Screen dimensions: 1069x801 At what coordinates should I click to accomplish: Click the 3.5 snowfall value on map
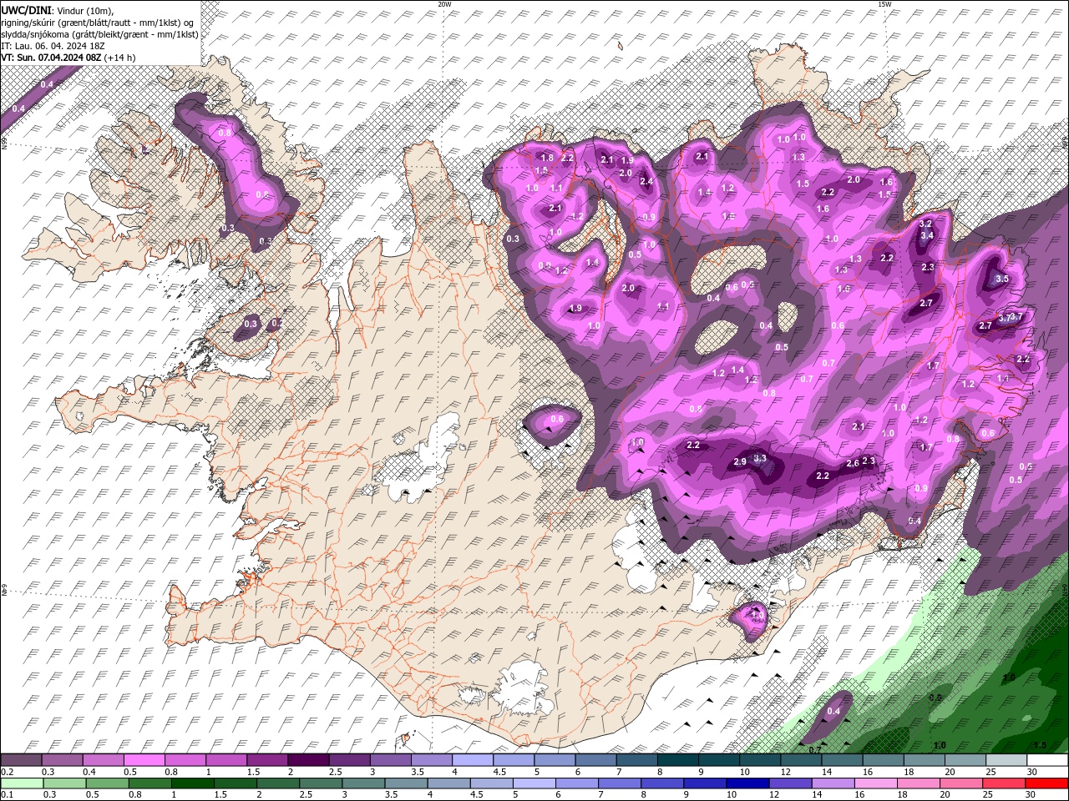coord(1003,279)
